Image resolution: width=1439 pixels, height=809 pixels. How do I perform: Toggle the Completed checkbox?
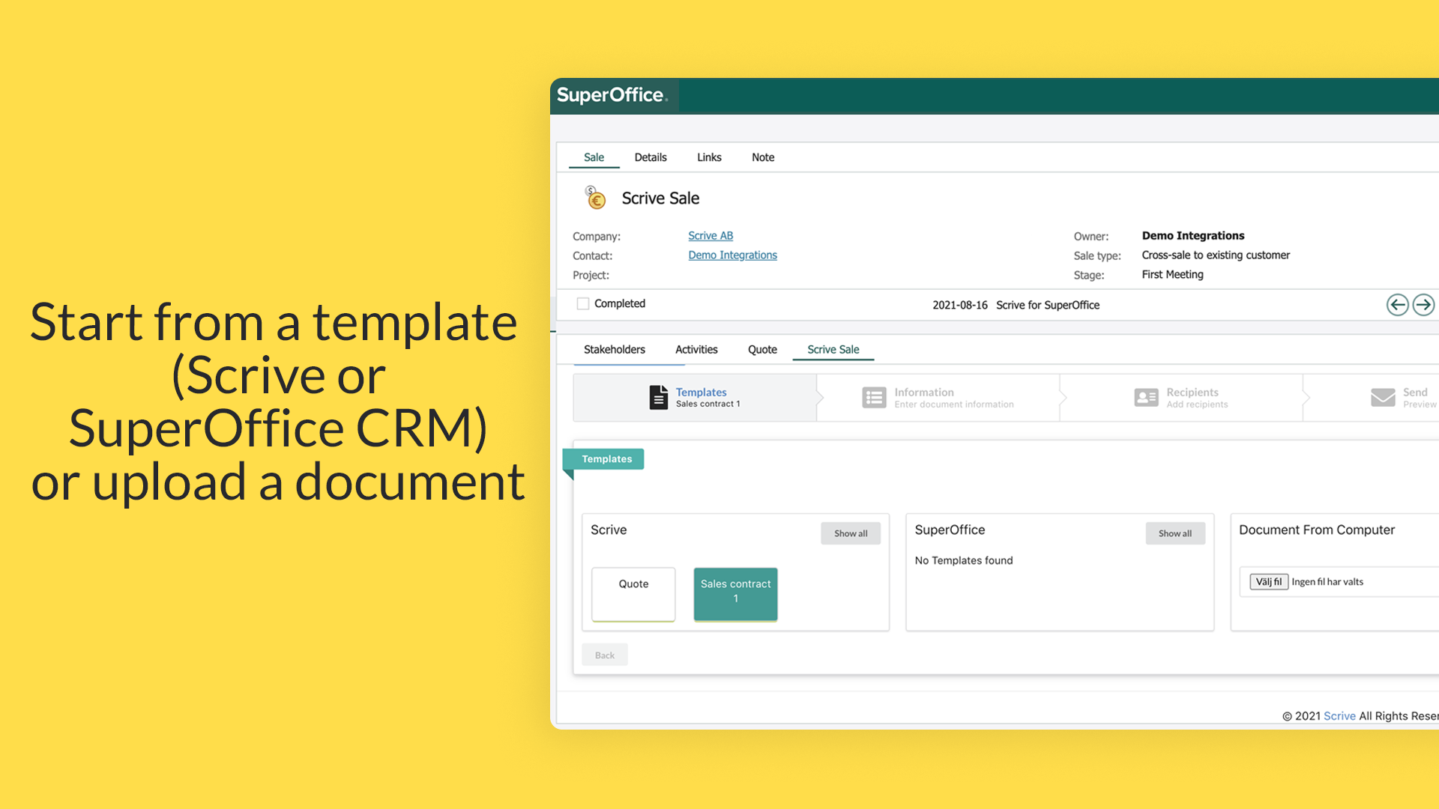582,303
